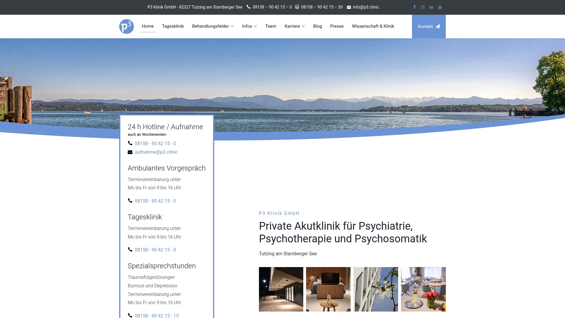Click the phone icon under 24 h Hotline
565x318 pixels.
pos(130,143)
